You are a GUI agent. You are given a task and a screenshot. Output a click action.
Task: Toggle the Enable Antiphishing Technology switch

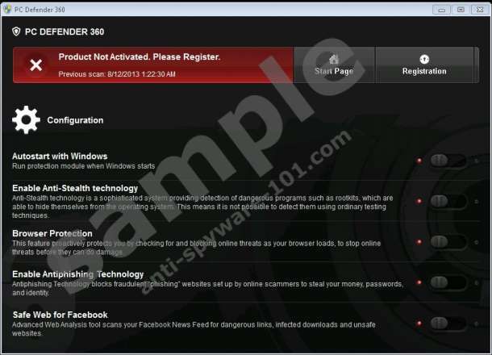point(447,282)
